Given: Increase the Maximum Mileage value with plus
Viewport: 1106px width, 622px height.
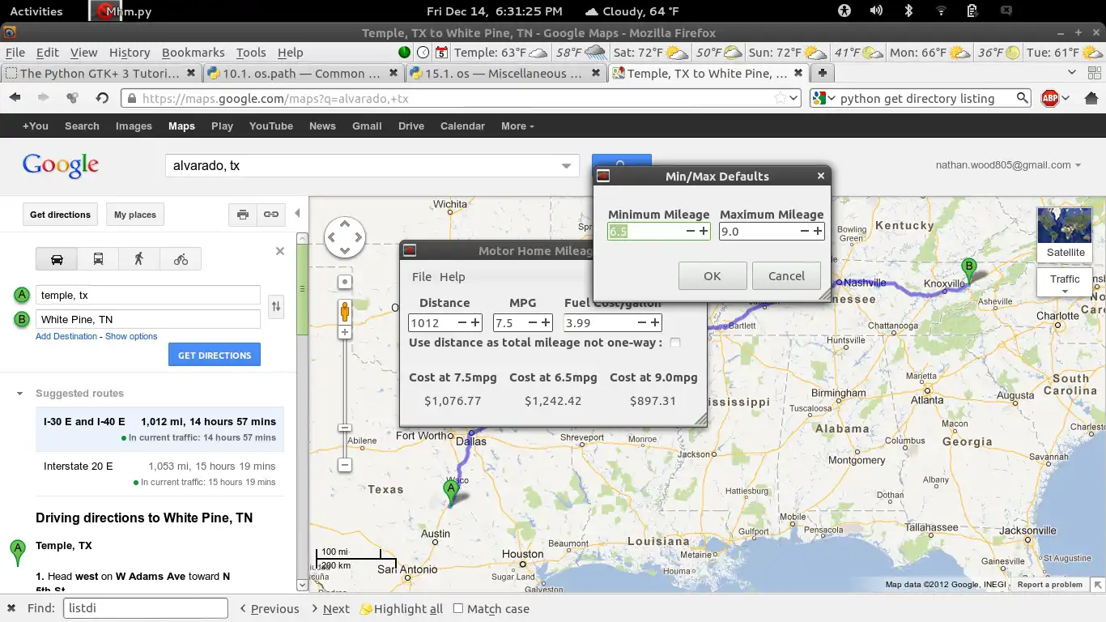Looking at the screenshot, I should click(819, 232).
